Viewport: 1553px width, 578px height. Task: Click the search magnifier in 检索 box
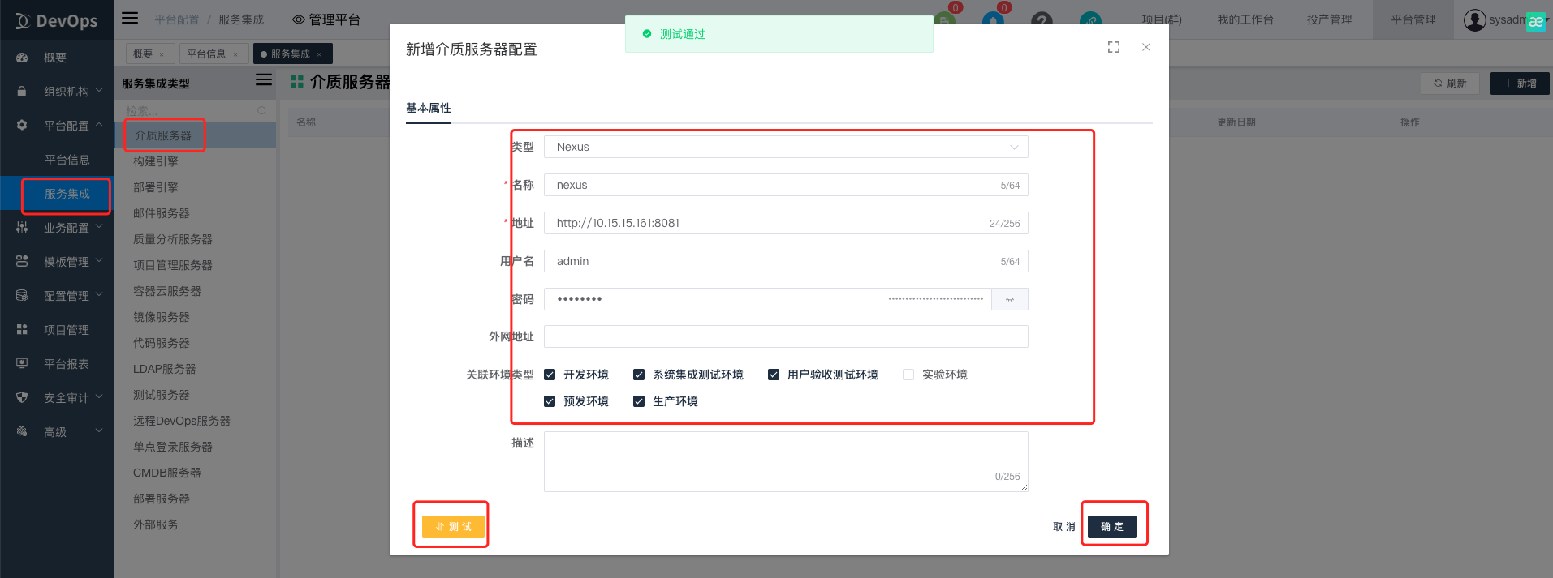coord(261,111)
